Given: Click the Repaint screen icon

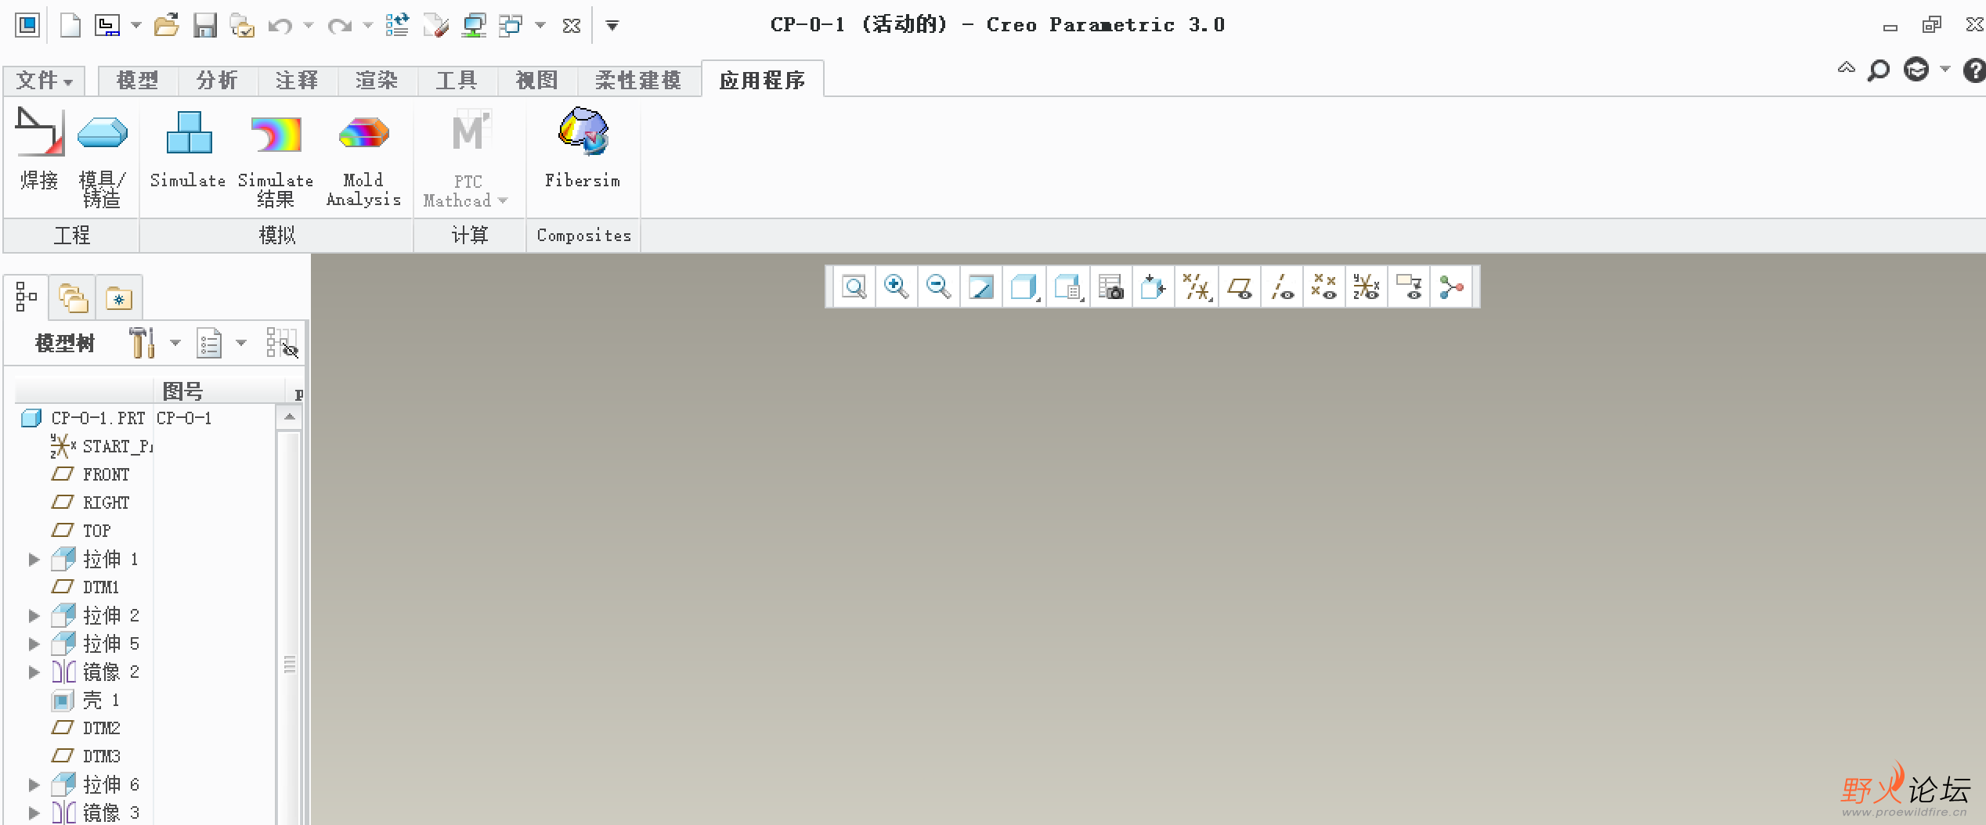Looking at the screenshot, I should 981,287.
